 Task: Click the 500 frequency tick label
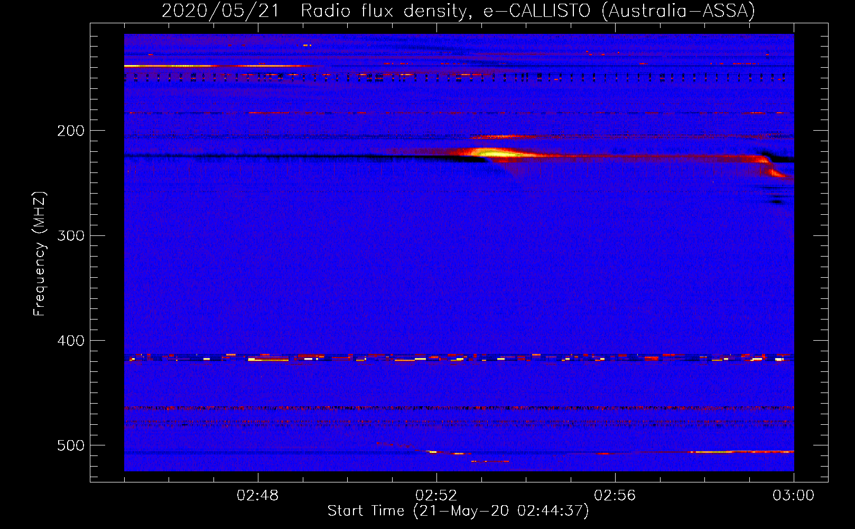[71, 445]
